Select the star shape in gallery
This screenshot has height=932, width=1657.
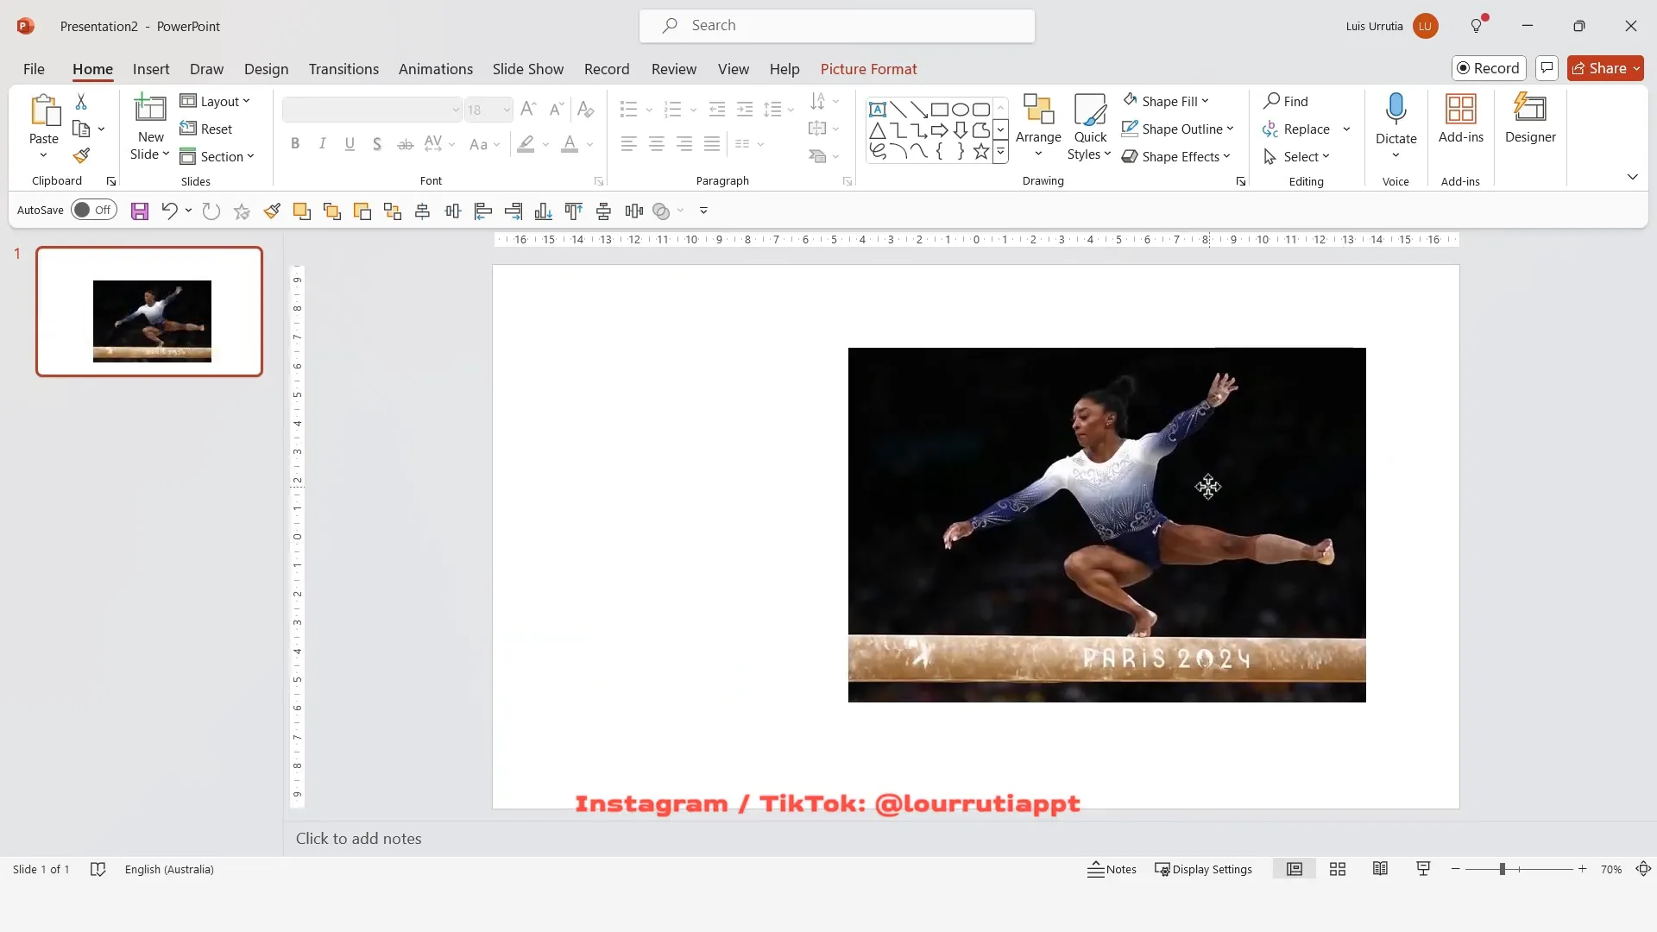click(981, 152)
